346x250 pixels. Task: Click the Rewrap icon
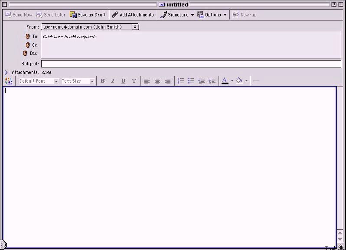tap(236, 15)
